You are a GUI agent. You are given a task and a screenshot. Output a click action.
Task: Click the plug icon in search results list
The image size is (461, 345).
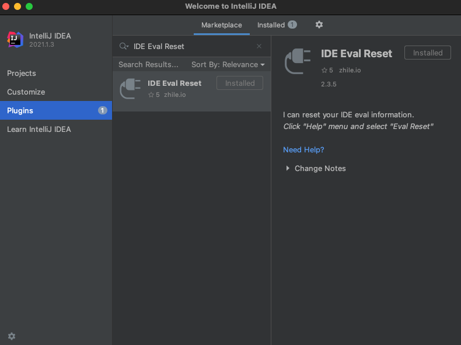point(130,88)
